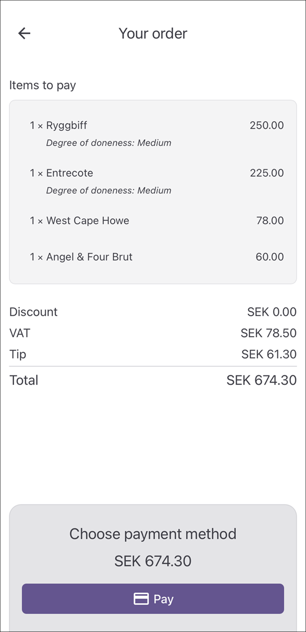Tap the Choose payment method heading

pyautogui.click(x=153, y=534)
